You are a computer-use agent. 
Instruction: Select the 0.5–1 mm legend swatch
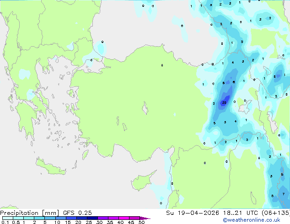tap(18, 218)
